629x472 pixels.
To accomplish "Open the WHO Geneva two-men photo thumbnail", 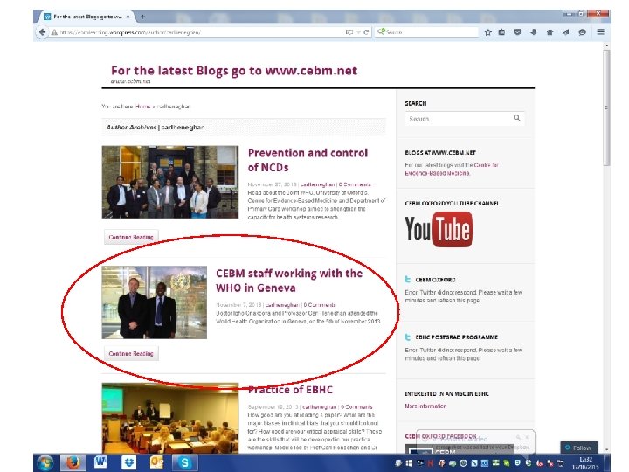I will click(x=155, y=302).
